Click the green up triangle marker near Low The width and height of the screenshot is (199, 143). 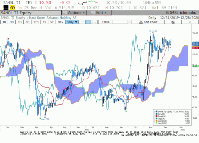[40, 118]
